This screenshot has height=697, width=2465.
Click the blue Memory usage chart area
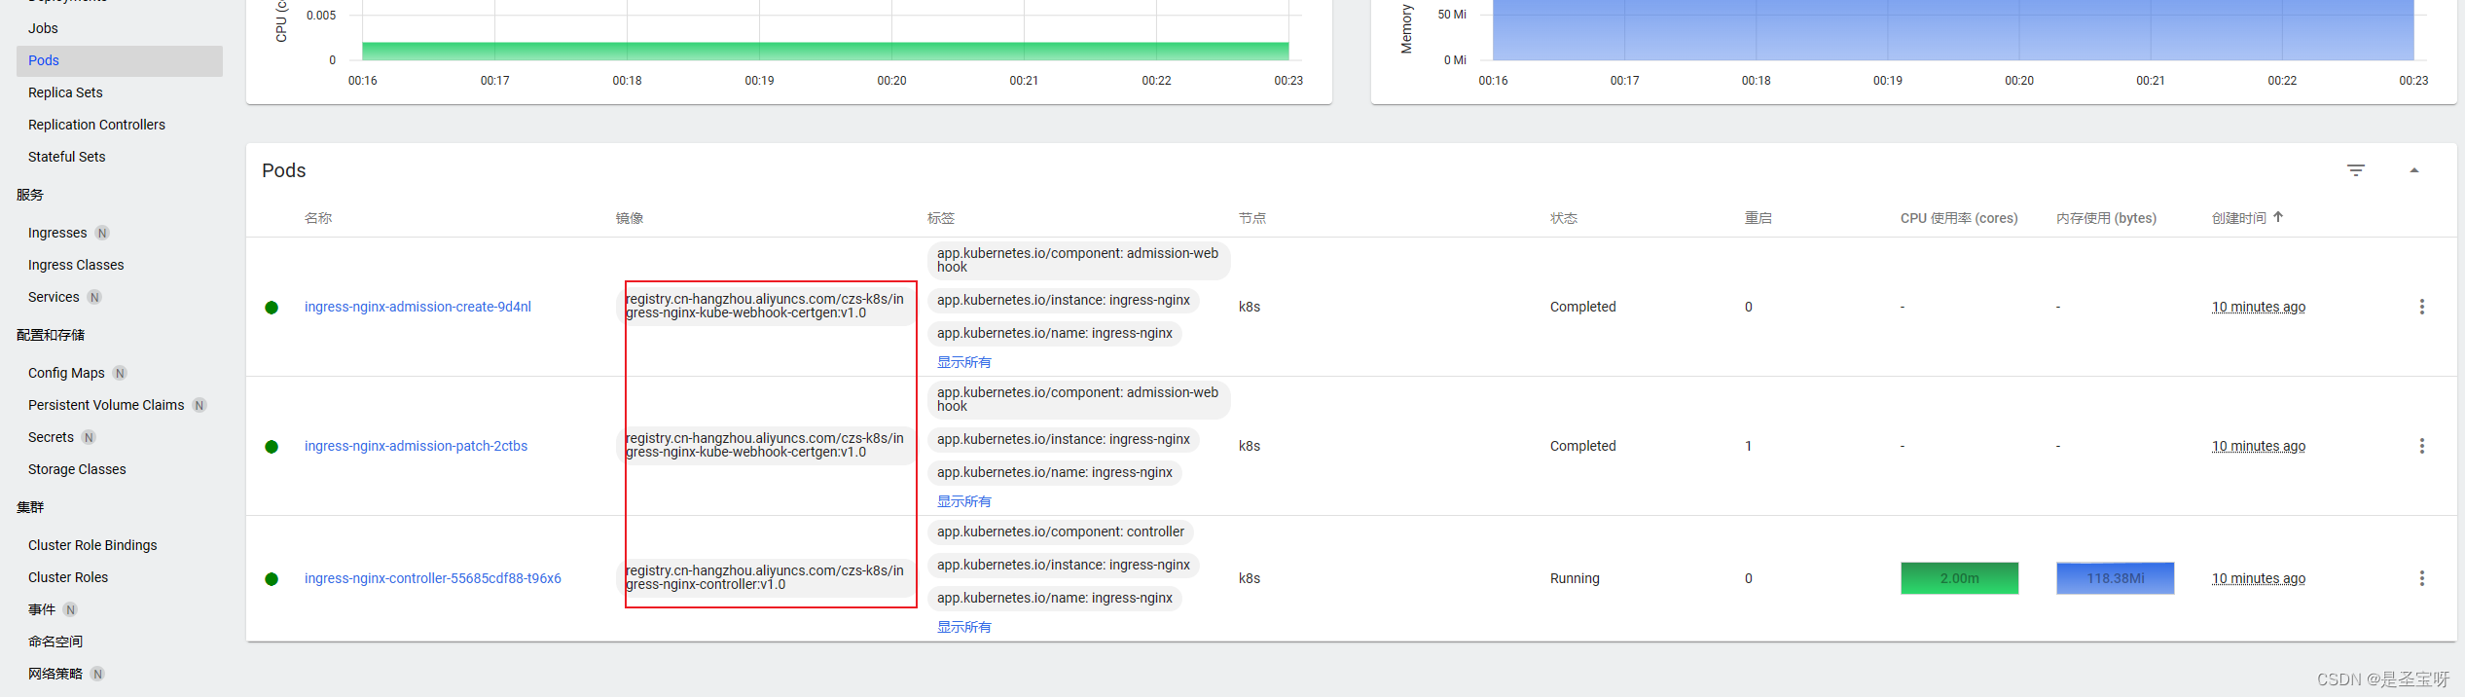[x=1953, y=30]
